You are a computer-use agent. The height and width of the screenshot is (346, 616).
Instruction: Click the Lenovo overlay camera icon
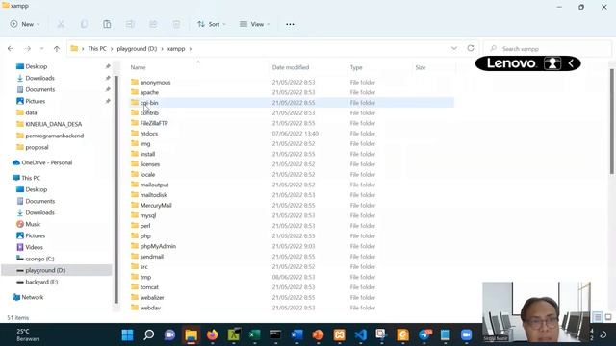coord(552,63)
